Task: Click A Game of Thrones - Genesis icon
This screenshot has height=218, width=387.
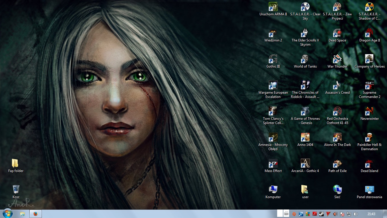Action: point(305,116)
